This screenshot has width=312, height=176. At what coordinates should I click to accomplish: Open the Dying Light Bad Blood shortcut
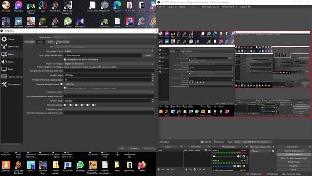(x=19, y=167)
